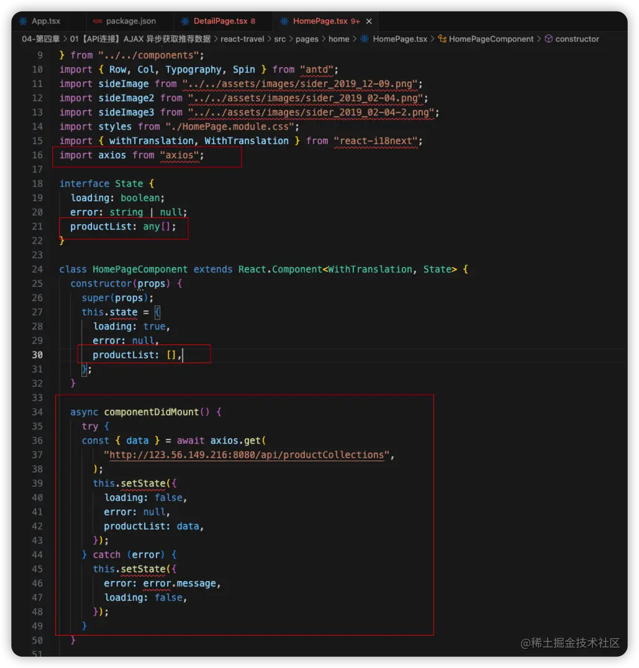Click the sider_2019_12-09.png import path

(300, 83)
